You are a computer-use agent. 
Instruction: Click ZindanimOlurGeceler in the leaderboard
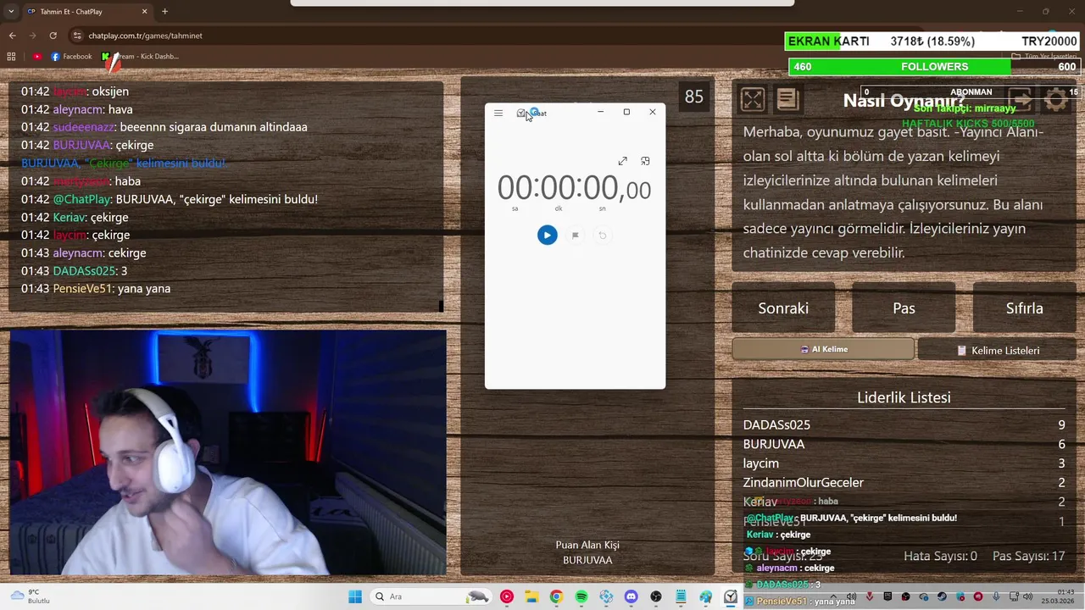804,482
